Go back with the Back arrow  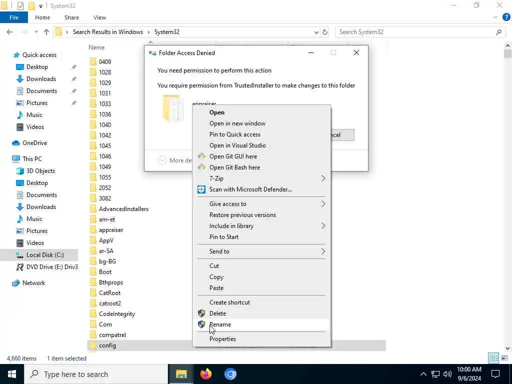[x=10, y=32]
